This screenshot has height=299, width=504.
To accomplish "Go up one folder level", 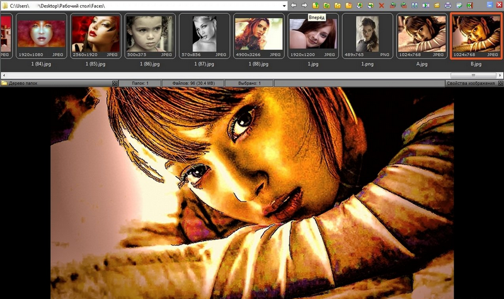I will [x=316, y=5].
